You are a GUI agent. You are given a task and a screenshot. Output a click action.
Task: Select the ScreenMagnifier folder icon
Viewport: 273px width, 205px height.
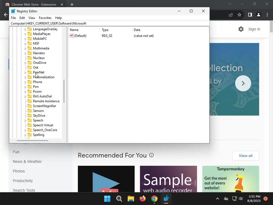tap(30, 106)
